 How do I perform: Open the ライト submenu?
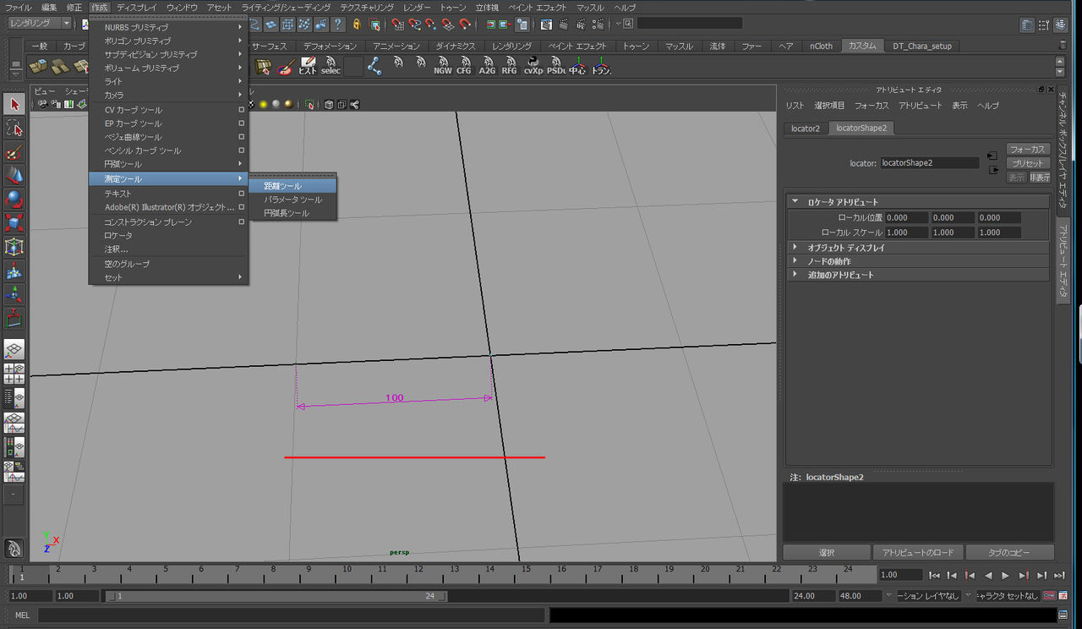point(168,81)
